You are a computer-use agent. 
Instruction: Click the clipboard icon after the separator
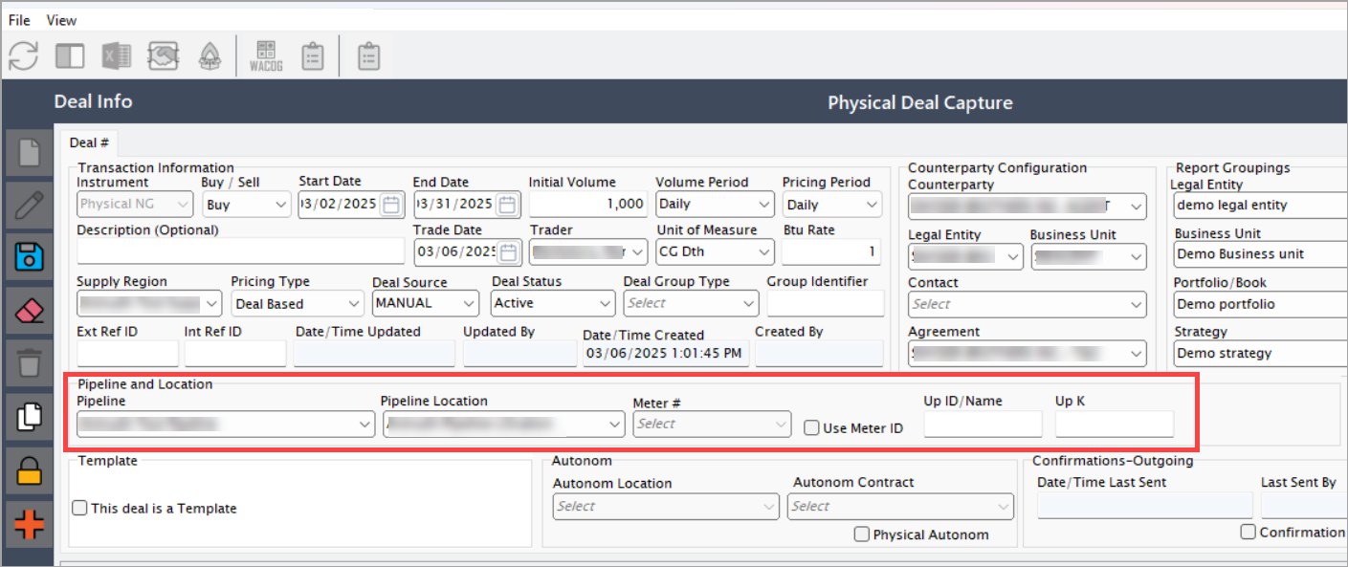(368, 55)
